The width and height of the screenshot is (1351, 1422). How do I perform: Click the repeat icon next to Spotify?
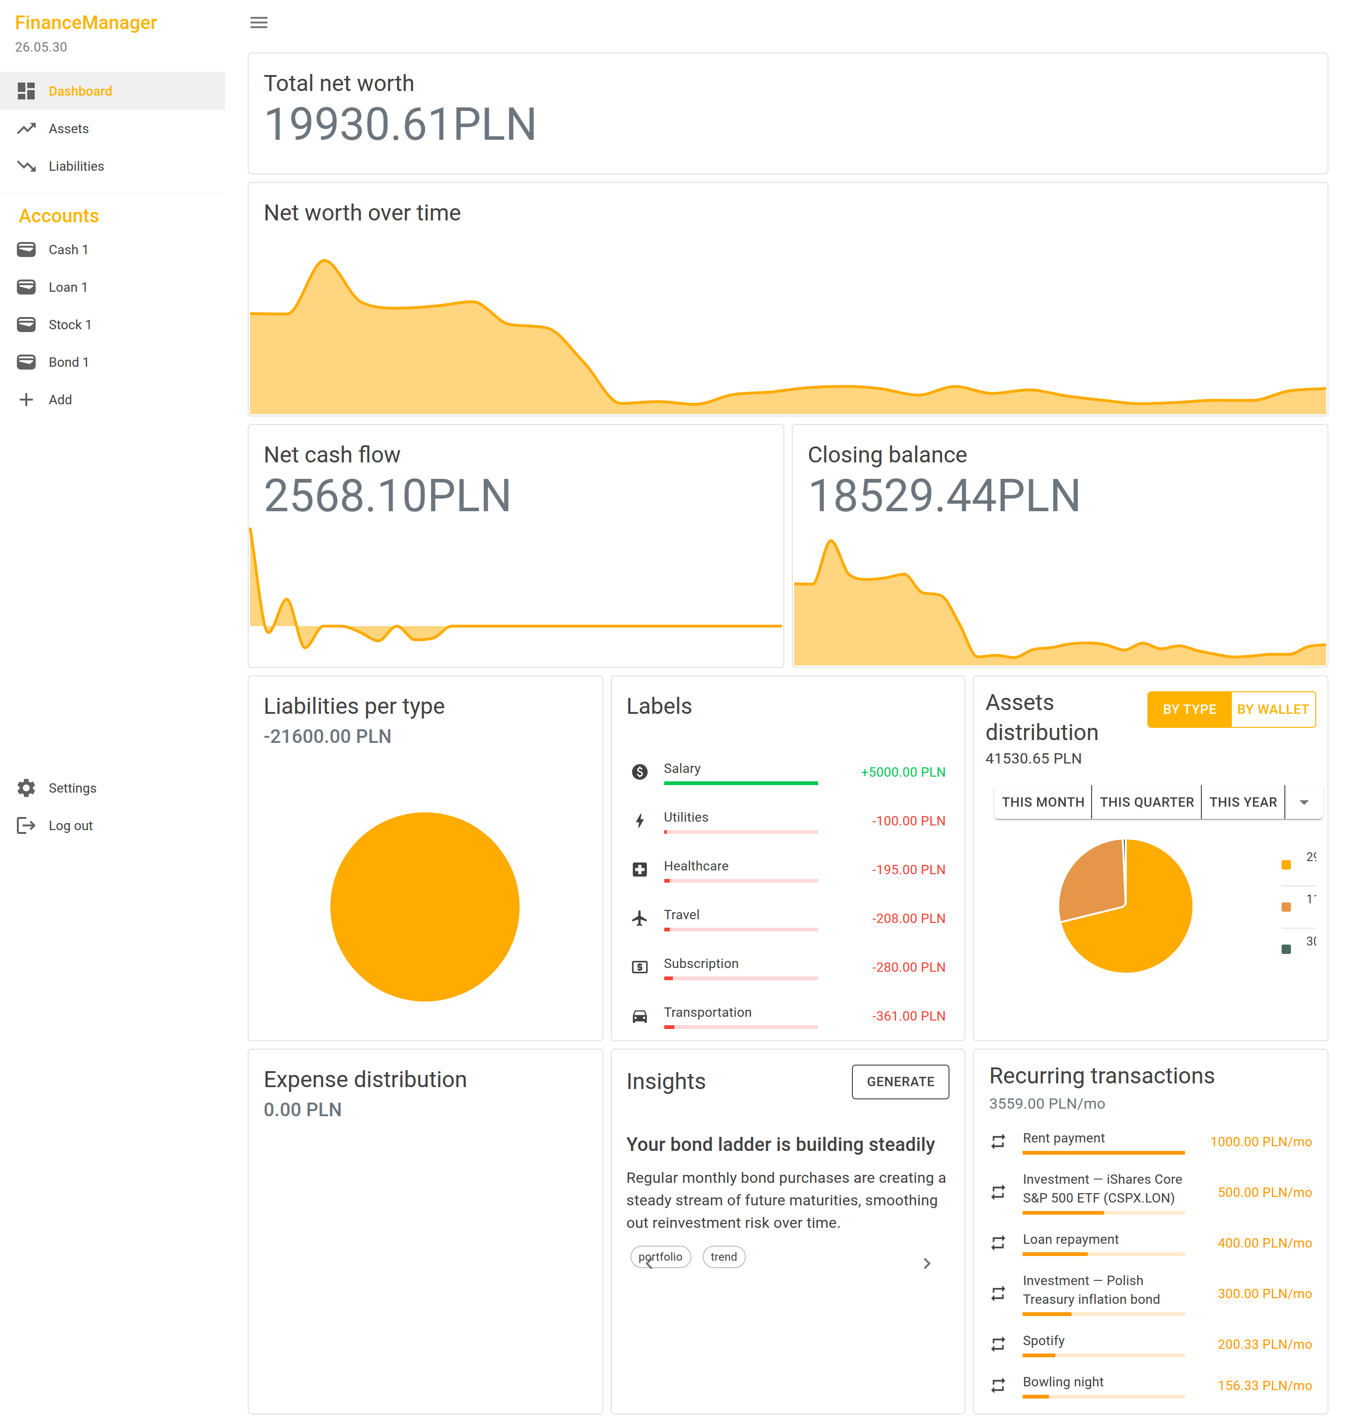click(998, 1344)
